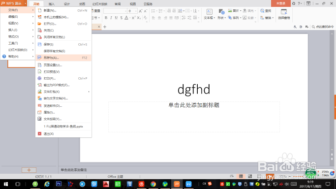336x189 pixels.
Task: Expand the Insert (插入) submenu in left menu
Action: [x=18, y=30]
